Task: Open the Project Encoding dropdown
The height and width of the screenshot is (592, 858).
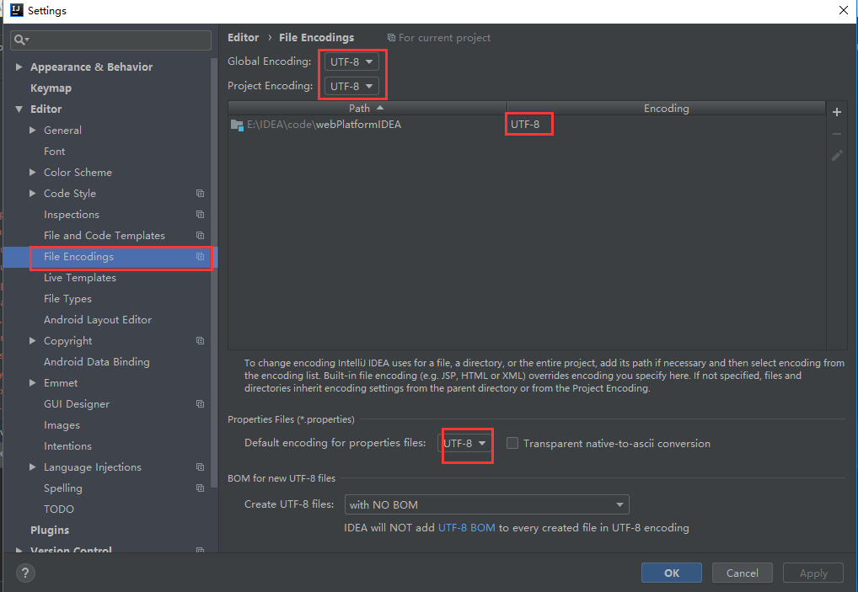Action: [351, 87]
